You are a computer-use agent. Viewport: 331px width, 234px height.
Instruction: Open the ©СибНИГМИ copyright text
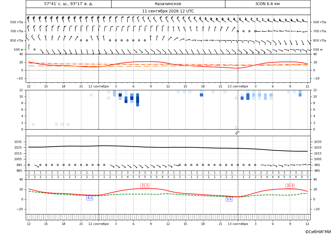[318, 232]
